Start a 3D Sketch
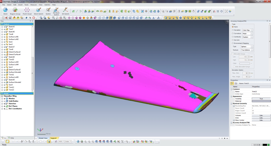Image resolution: width=271 pixels, height=146 pixels. 65,11
